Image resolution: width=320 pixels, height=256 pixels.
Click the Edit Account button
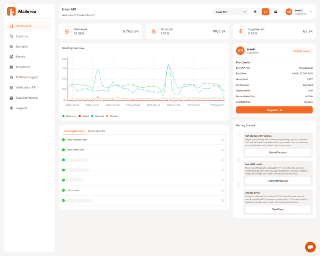[302, 51]
